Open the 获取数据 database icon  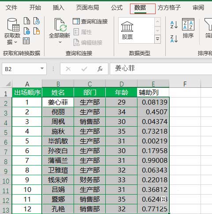coord(13,25)
